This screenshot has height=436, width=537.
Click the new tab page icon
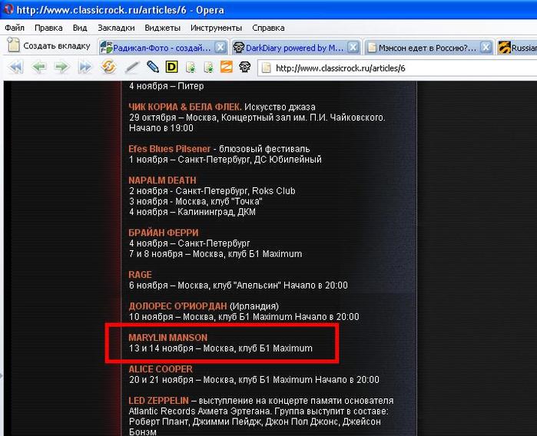[13, 45]
